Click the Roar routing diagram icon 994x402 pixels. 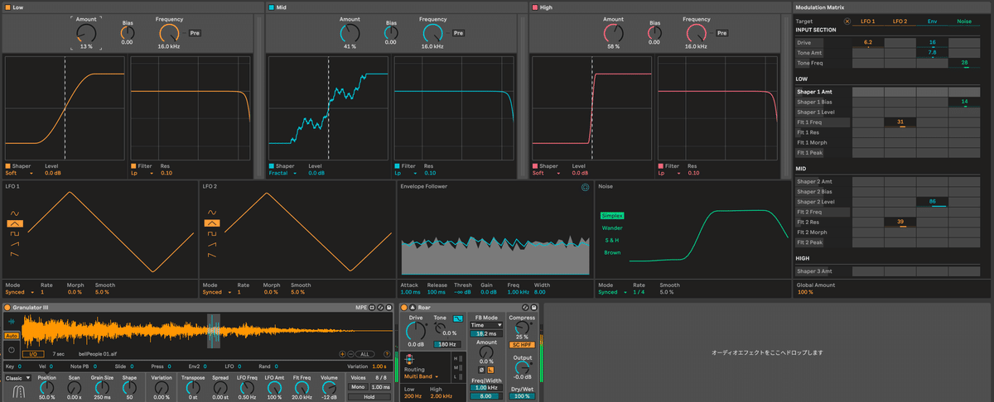click(410, 359)
